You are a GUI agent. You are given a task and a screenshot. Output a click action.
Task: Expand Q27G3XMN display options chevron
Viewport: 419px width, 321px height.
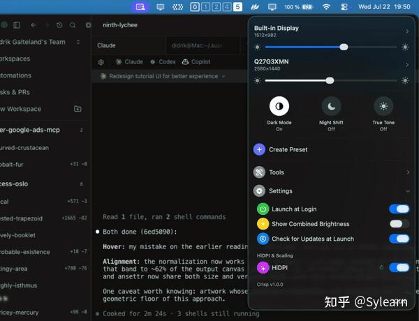(x=407, y=65)
